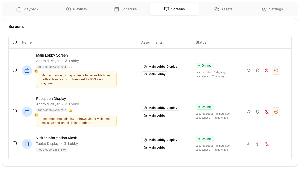This screenshot has width=300, height=169.
Task: Go to the Assets tab
Action: 223,9
